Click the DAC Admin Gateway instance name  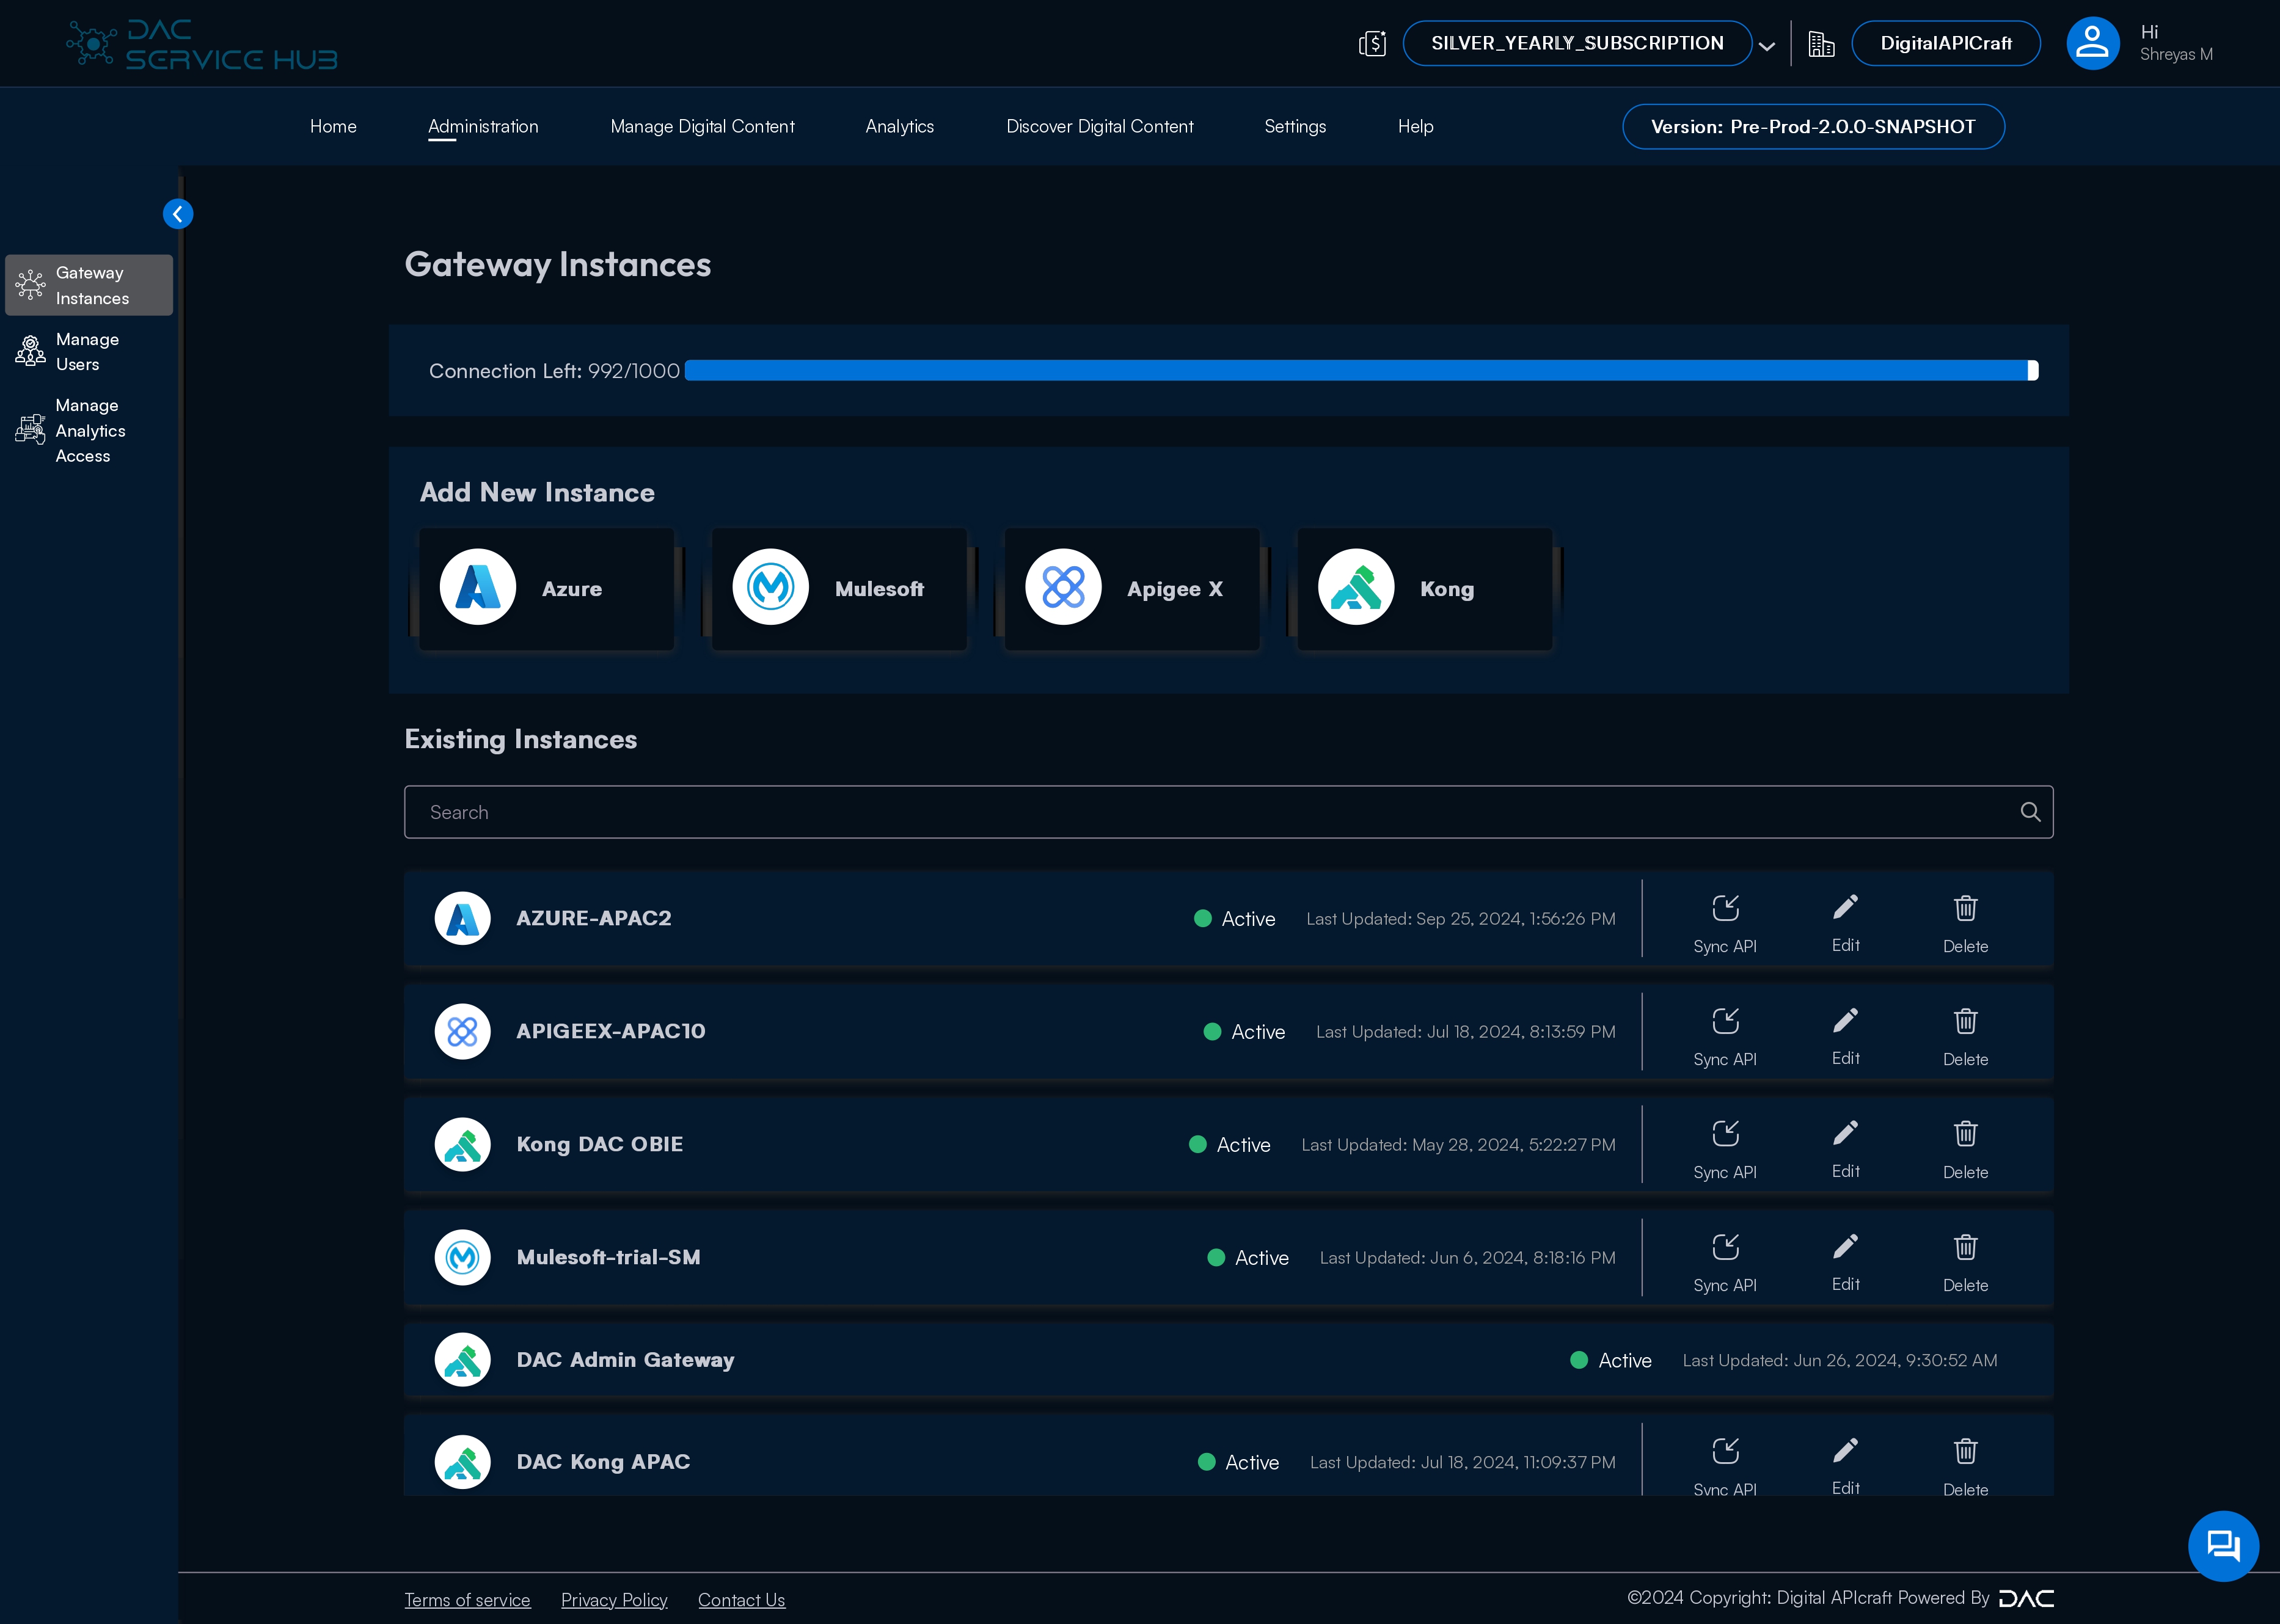pos(625,1360)
